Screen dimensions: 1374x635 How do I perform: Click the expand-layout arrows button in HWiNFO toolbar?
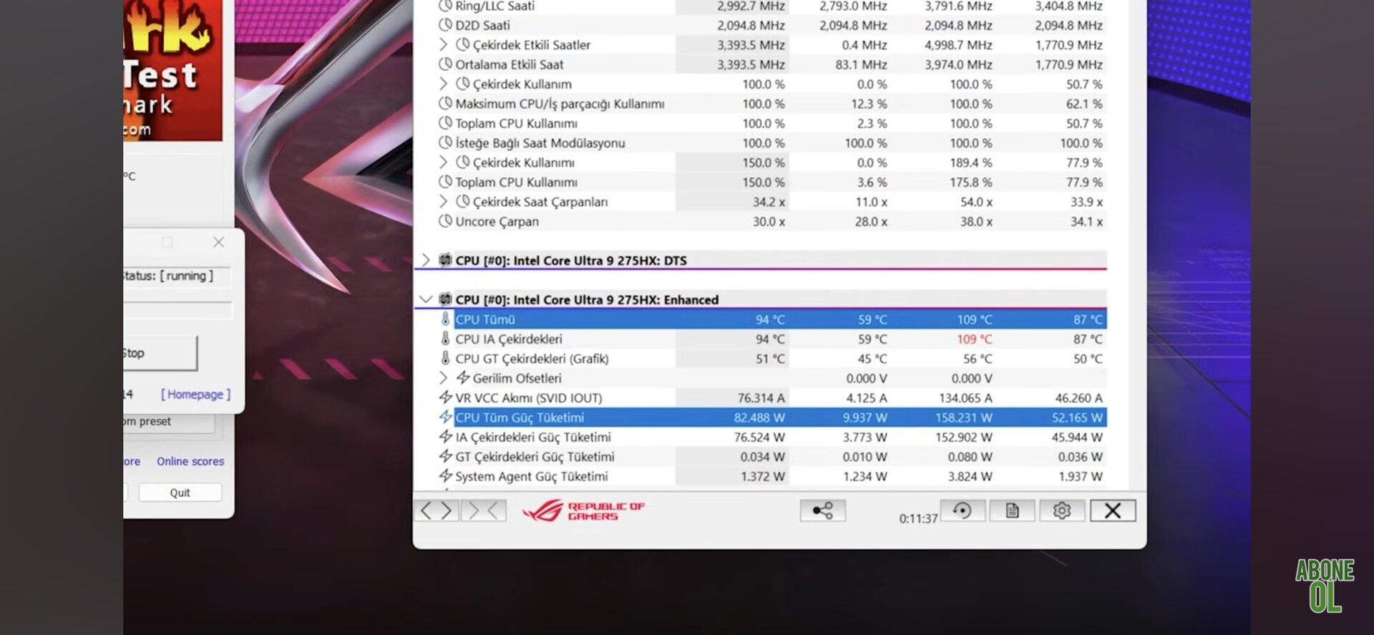tap(437, 510)
